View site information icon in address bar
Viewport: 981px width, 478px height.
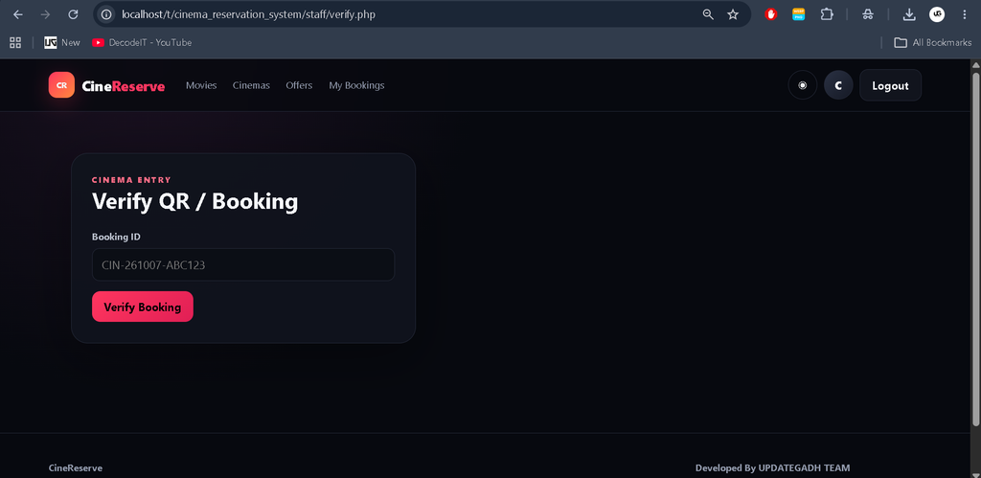pyautogui.click(x=106, y=14)
